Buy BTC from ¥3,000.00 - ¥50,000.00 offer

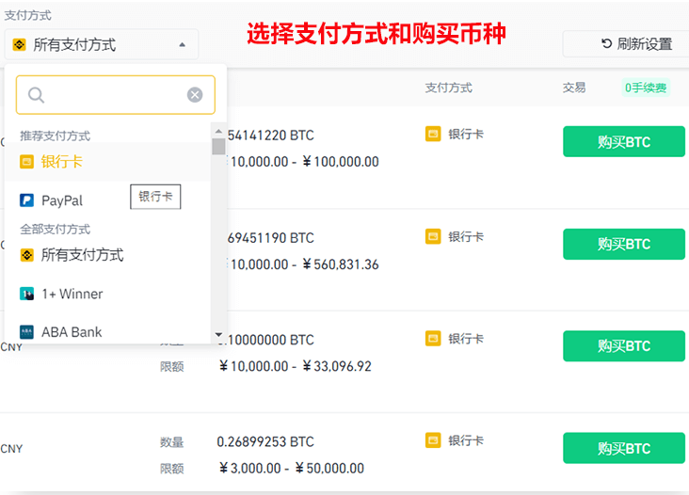coord(624,448)
